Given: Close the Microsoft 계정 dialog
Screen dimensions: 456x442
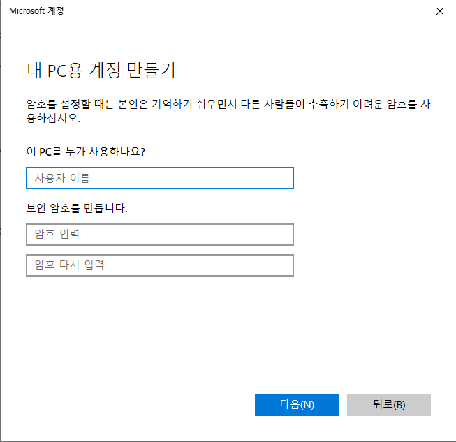Looking at the screenshot, I should click(440, 11).
